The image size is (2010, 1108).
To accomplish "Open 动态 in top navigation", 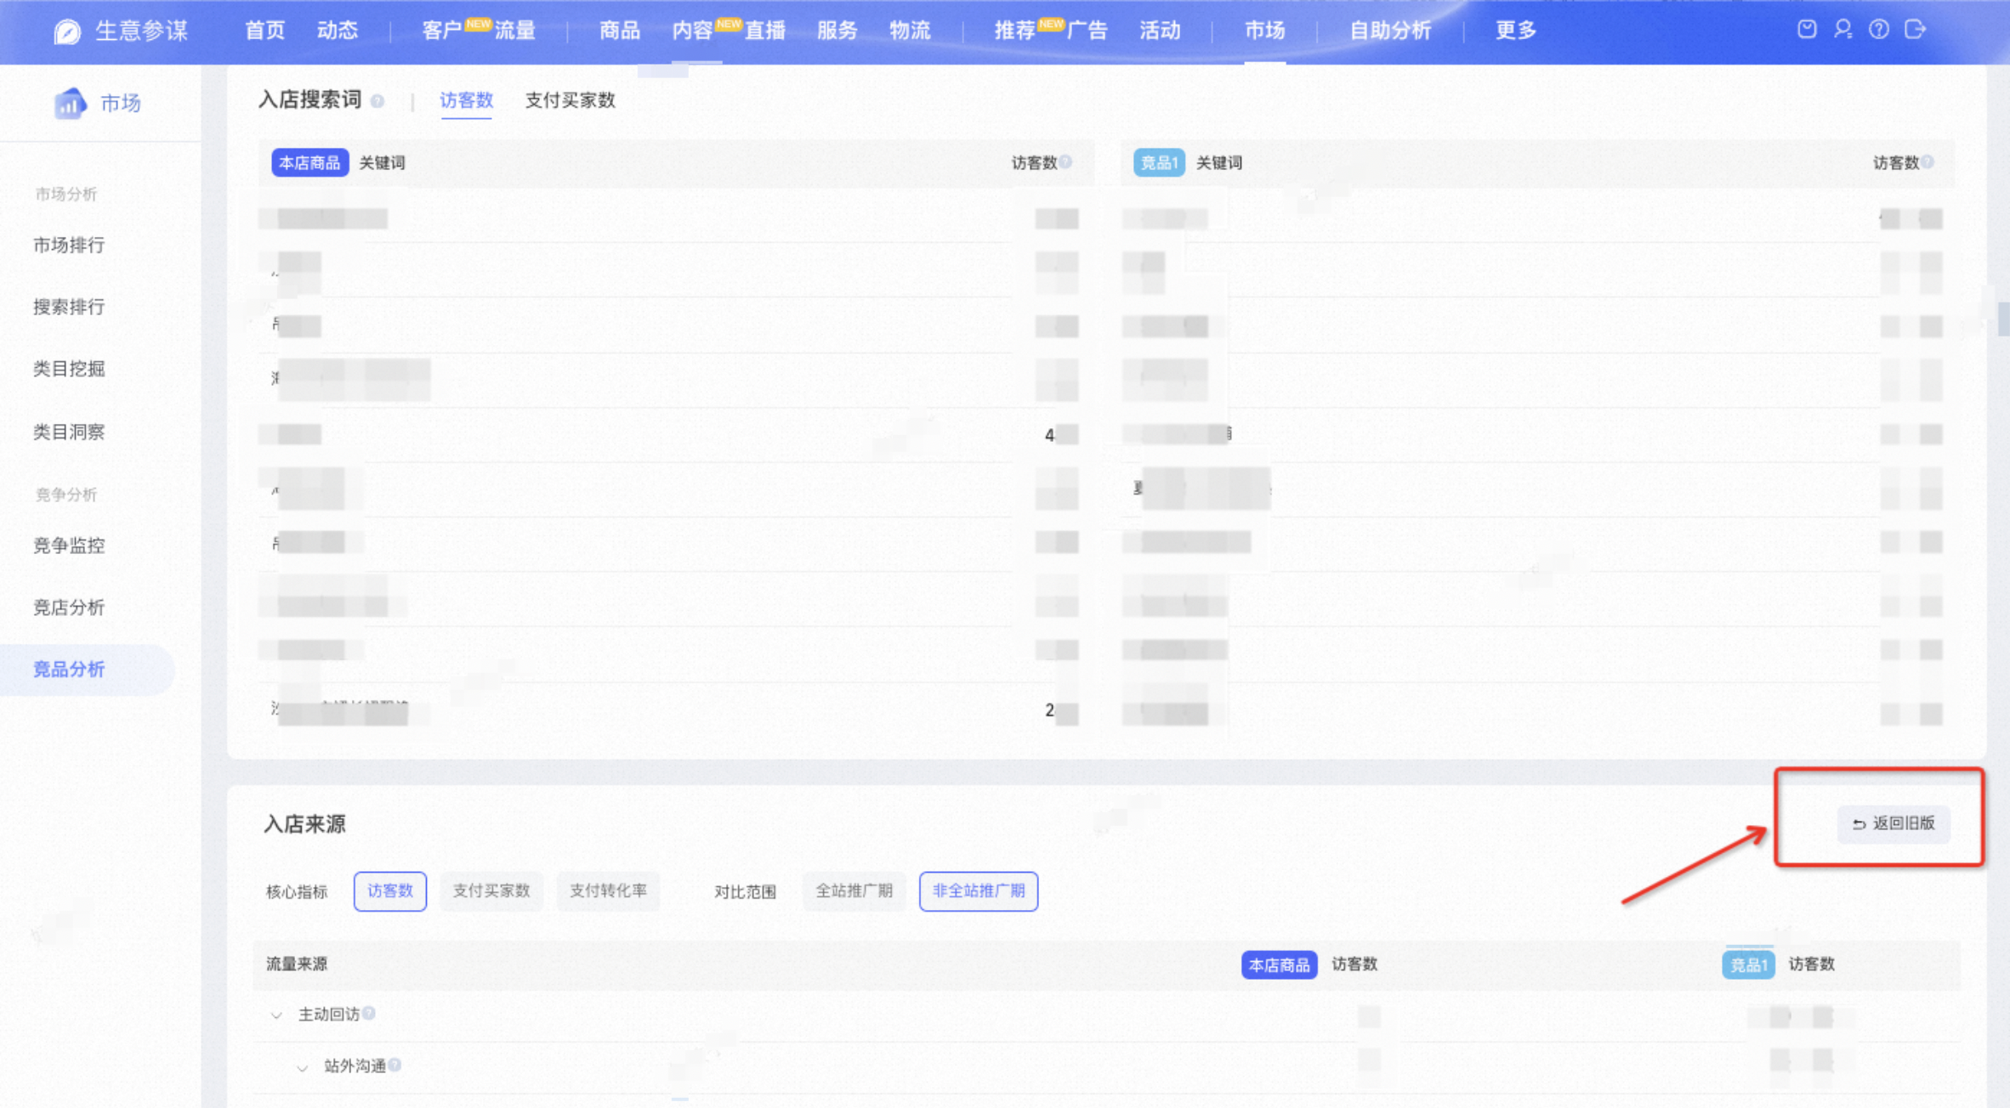I will [337, 31].
